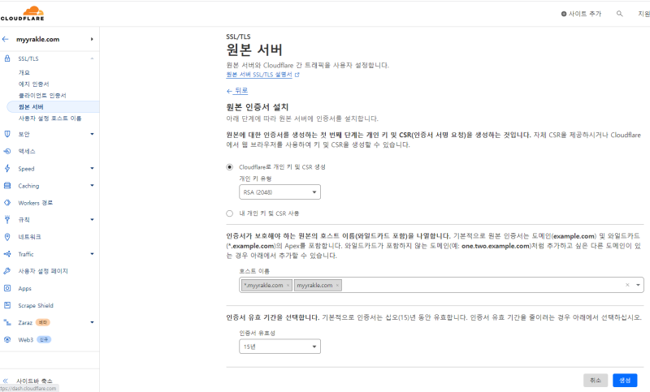650x392 pixels.
Task: Go to 에지 인증서 submenu item
Action: click(x=34, y=84)
